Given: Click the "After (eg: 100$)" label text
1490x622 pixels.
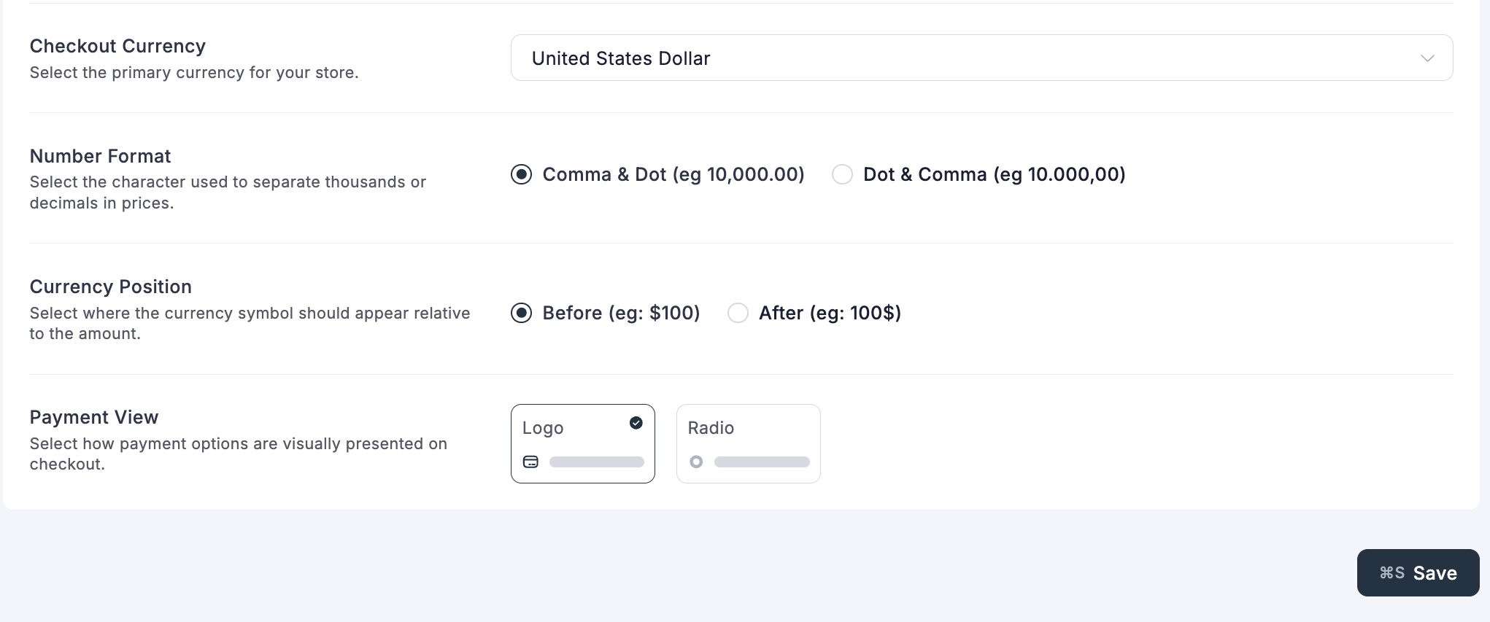Looking at the screenshot, I should (830, 313).
